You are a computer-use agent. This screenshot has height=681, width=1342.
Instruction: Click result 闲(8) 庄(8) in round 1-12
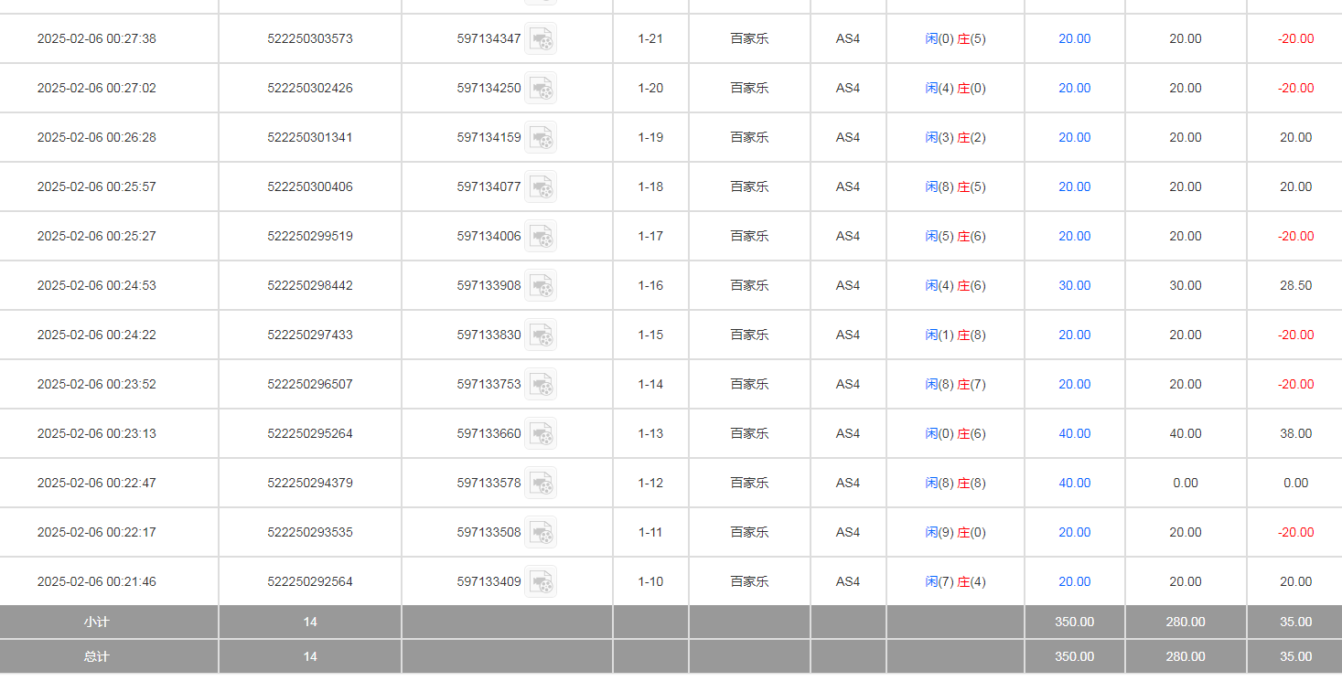click(955, 483)
